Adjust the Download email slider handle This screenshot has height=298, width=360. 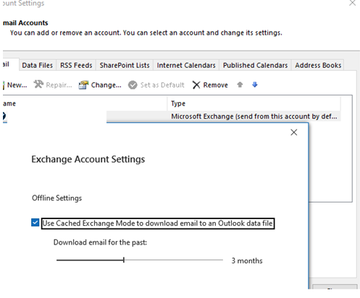coord(124,260)
